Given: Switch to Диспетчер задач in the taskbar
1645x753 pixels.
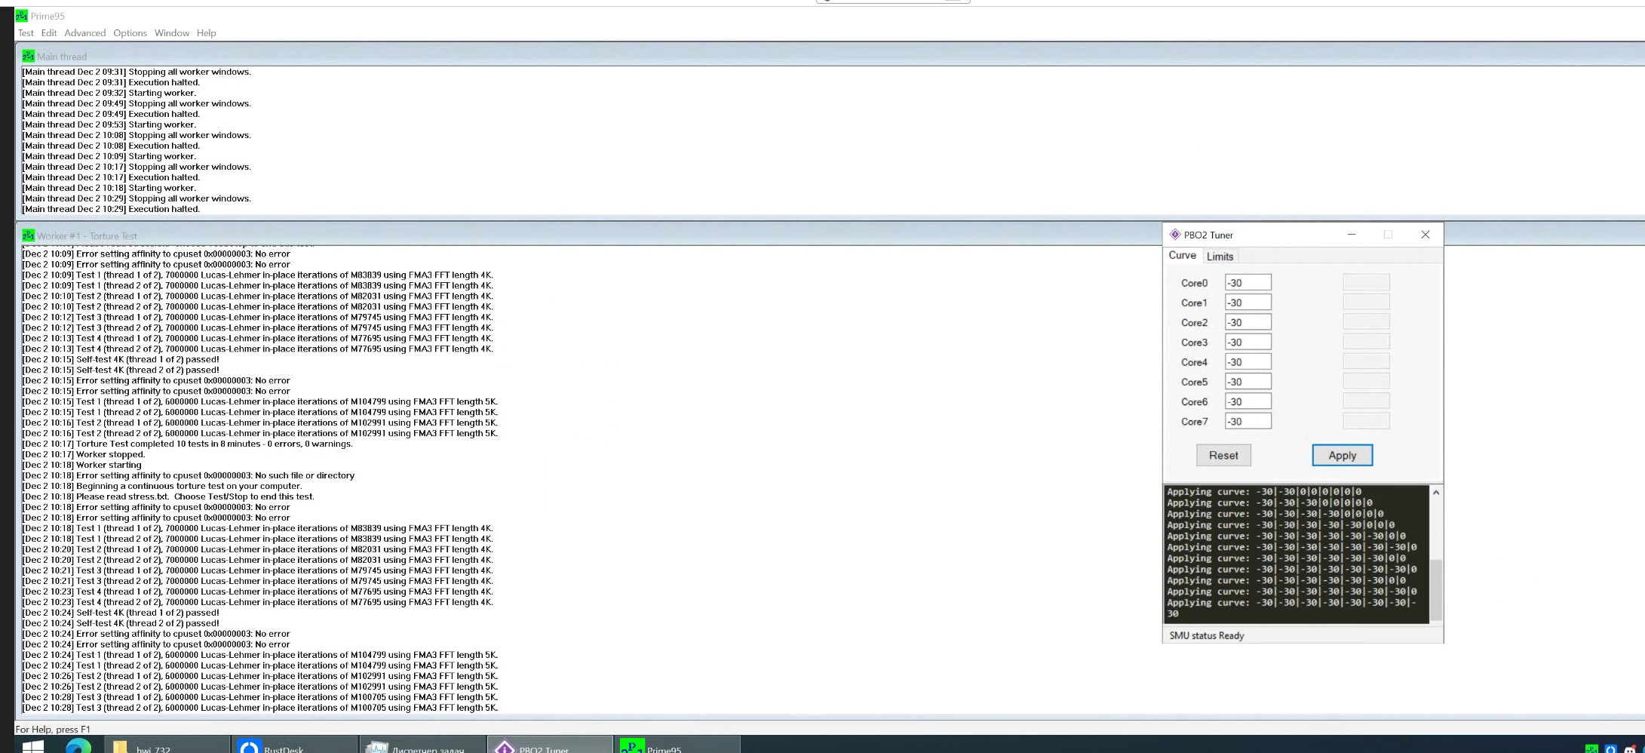Looking at the screenshot, I should coord(422,745).
